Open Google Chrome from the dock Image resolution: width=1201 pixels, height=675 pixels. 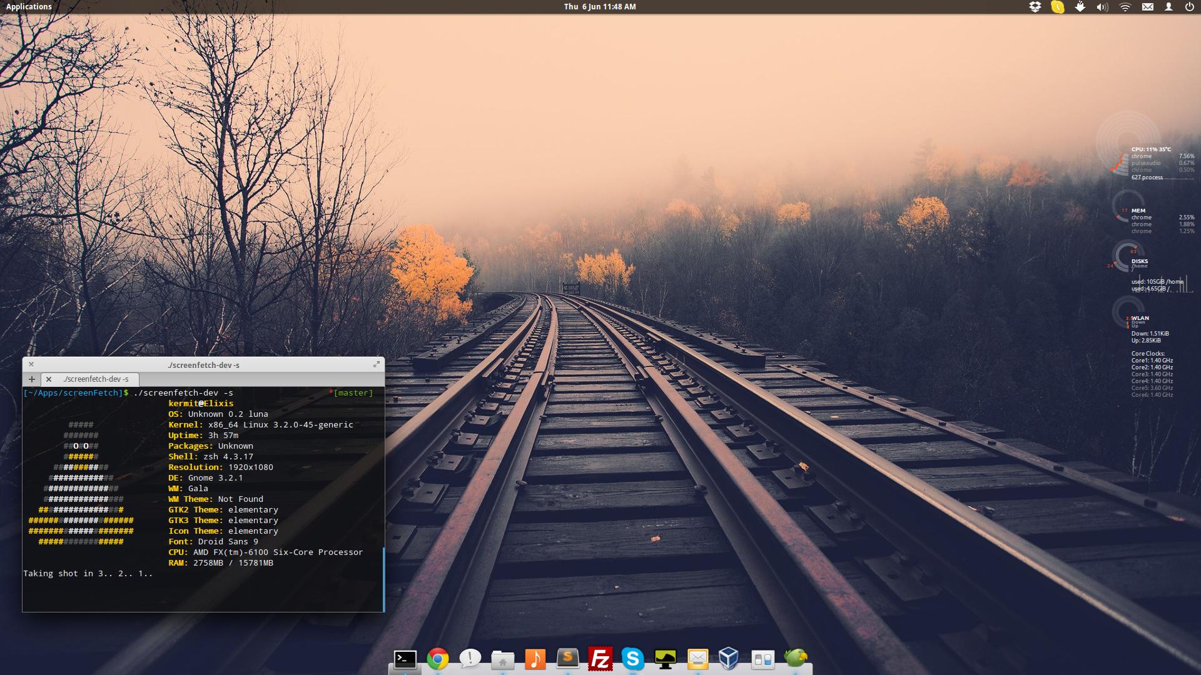click(438, 659)
